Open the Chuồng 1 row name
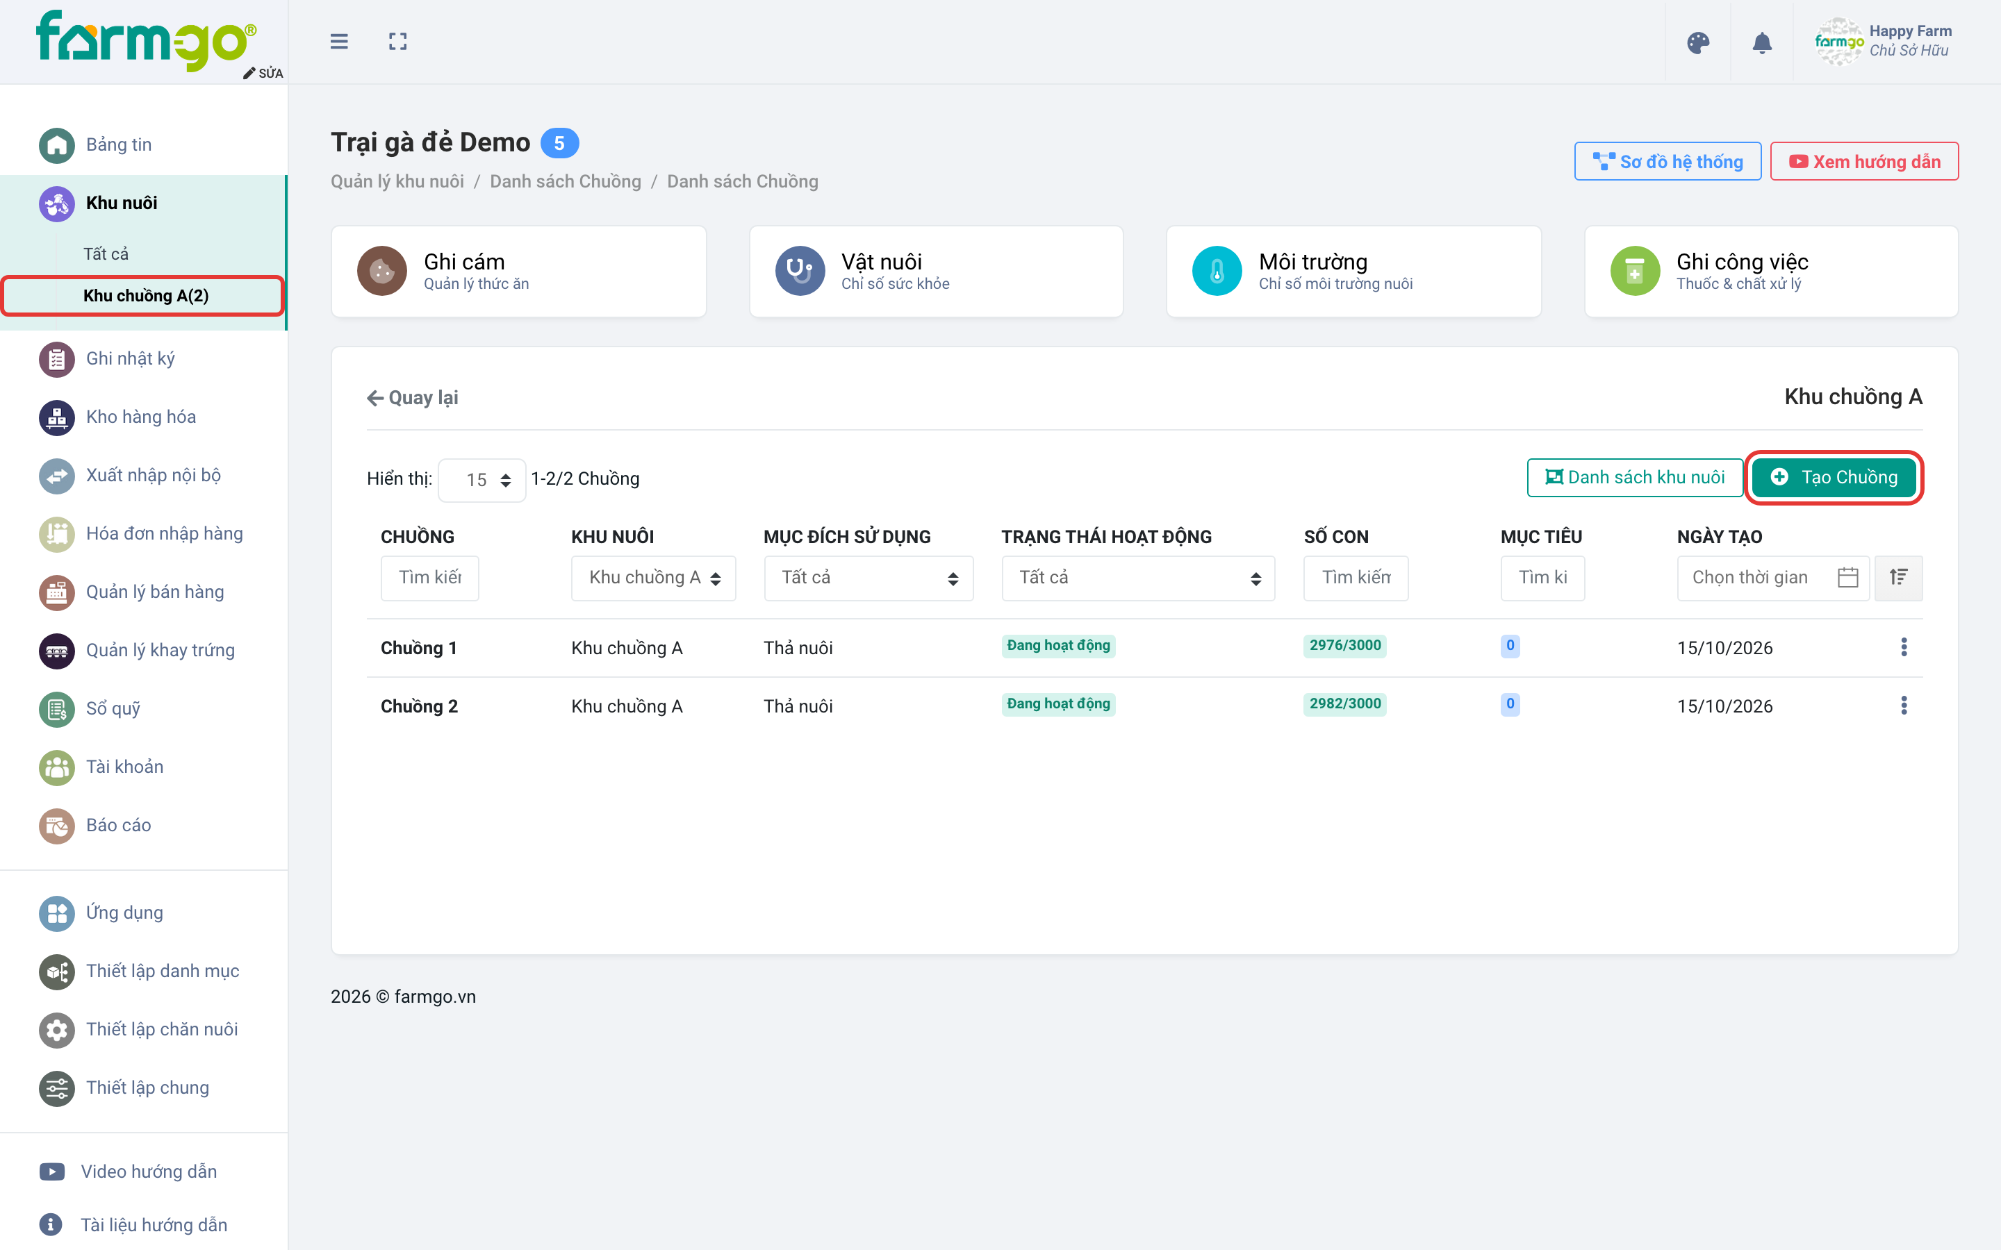2001x1250 pixels. [x=418, y=647]
